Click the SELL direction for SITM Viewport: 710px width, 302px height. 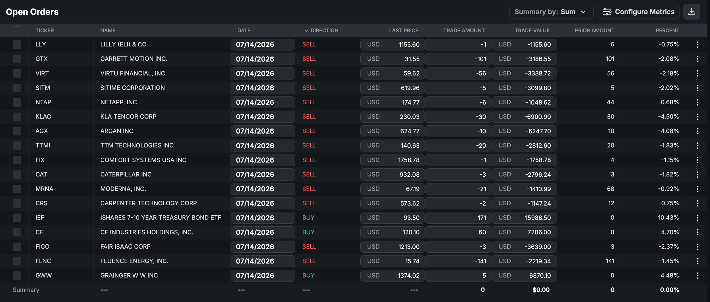click(309, 88)
